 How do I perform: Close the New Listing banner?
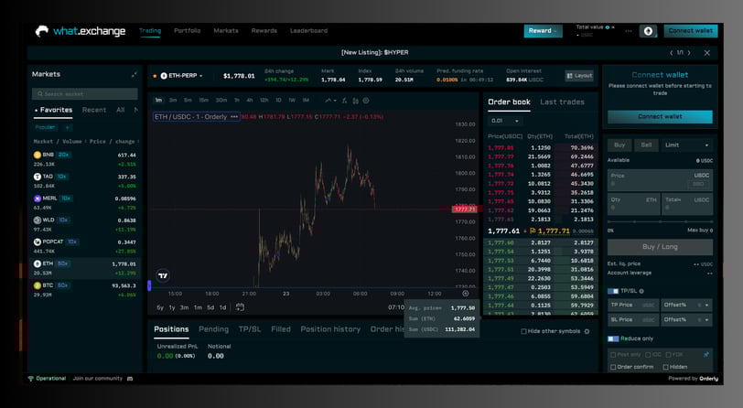707,53
